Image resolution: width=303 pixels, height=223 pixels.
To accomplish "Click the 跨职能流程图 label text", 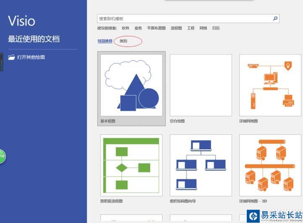I will [112, 201].
